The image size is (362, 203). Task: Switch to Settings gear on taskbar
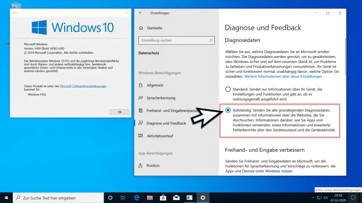pos(203,198)
